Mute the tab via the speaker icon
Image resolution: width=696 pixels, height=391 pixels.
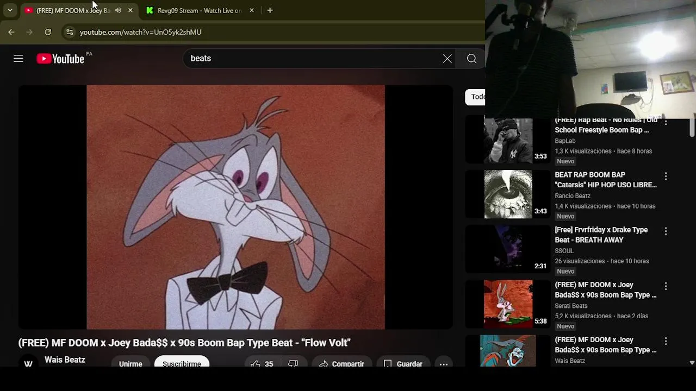pos(118,10)
